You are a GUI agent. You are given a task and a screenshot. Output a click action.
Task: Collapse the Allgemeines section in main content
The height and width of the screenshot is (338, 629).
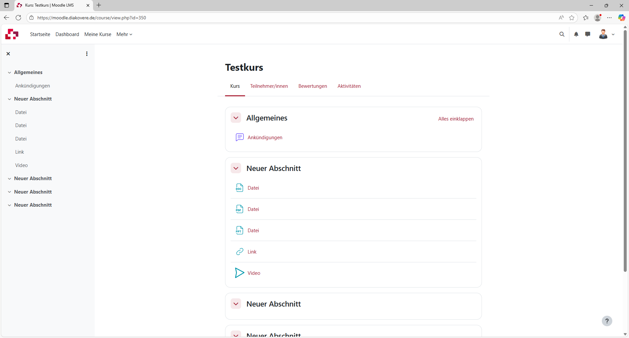[236, 118]
